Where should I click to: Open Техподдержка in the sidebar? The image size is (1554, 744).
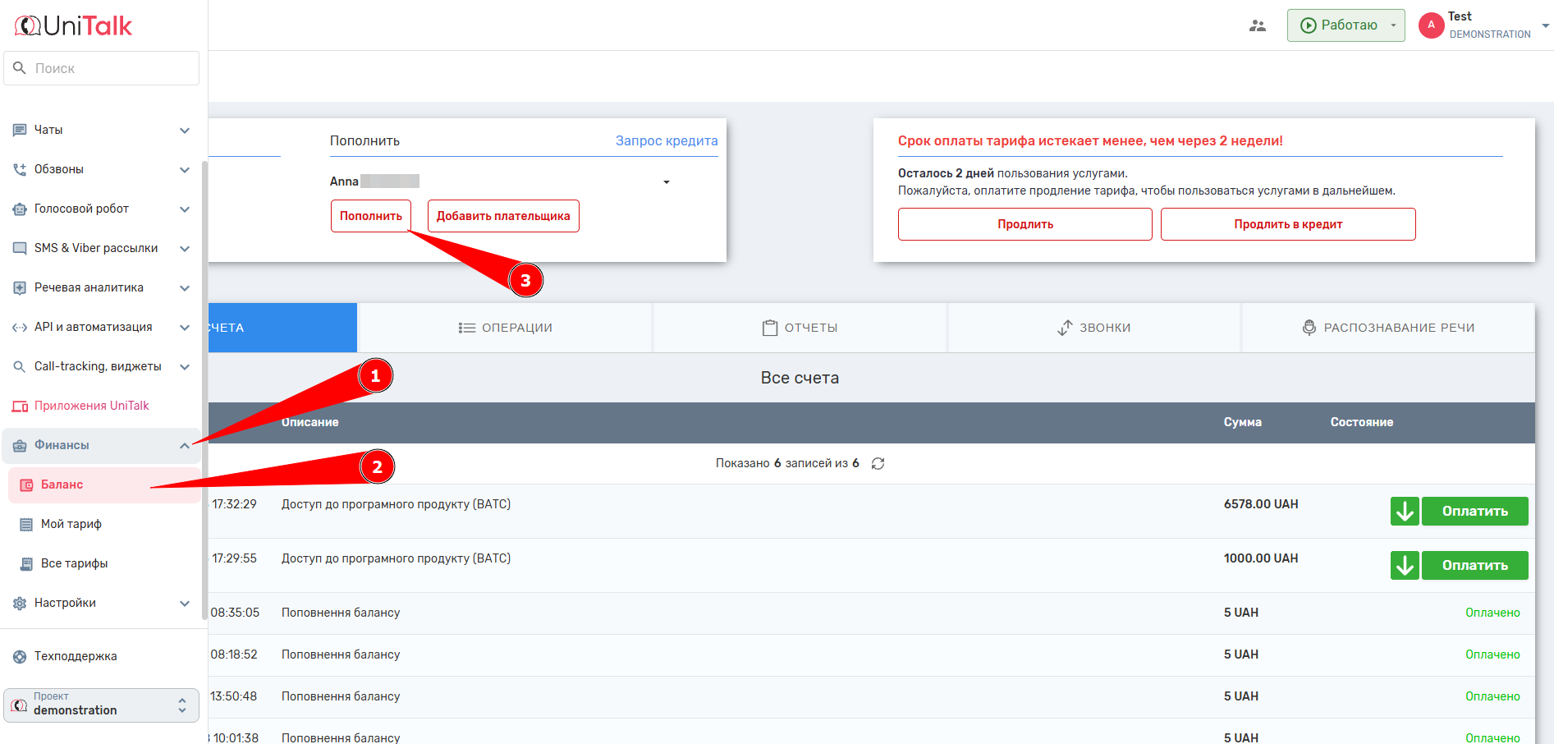click(76, 656)
